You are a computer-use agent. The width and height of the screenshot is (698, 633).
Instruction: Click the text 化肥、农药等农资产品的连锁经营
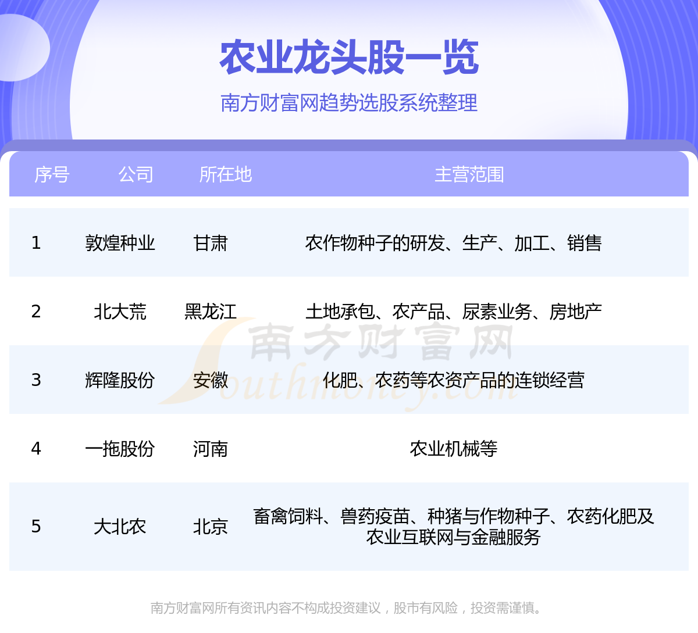(x=454, y=380)
